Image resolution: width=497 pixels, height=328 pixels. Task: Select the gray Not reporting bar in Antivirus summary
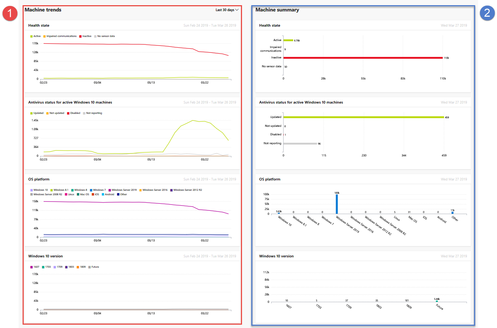[300, 143]
